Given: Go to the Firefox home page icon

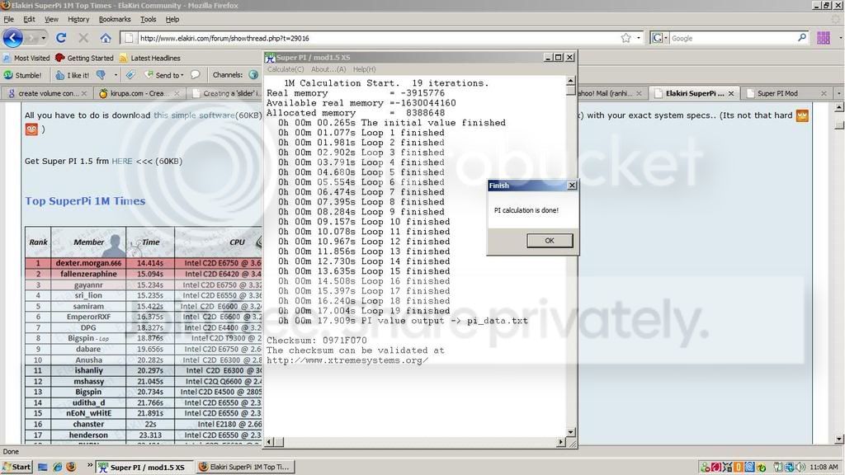Looking at the screenshot, I should 106,38.
